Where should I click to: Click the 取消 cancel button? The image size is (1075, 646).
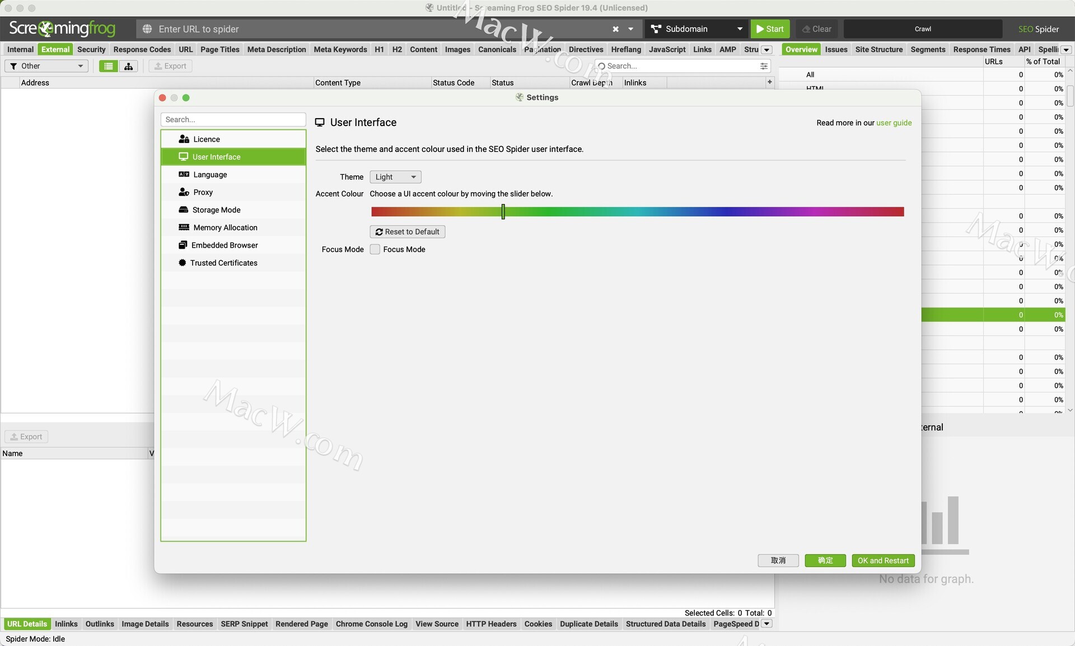tap(778, 560)
